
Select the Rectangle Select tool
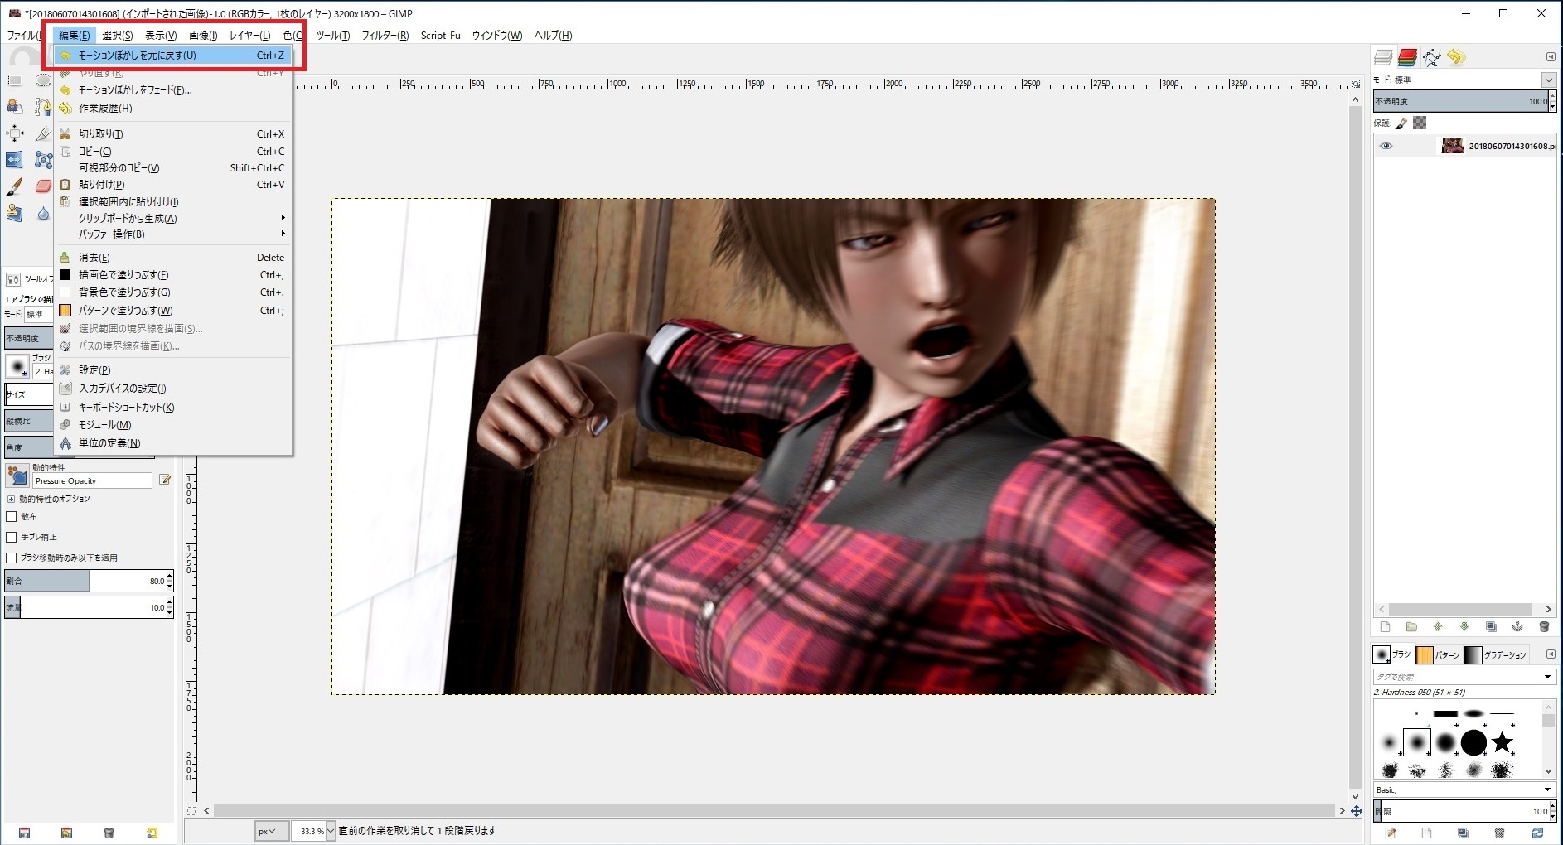15,80
